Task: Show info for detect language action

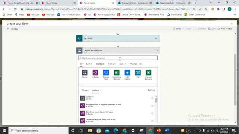Action: (152, 121)
